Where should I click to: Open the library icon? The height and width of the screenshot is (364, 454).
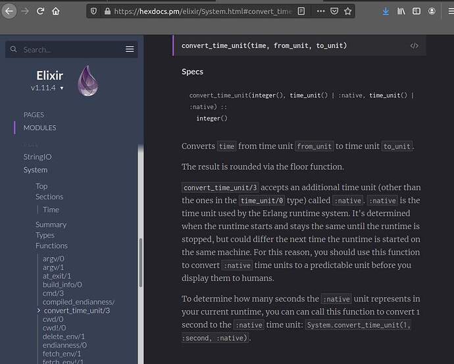pos(401,11)
